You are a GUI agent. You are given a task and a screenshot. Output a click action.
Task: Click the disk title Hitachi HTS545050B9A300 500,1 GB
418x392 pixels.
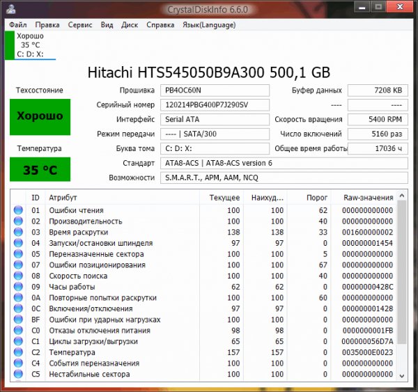coord(209,72)
